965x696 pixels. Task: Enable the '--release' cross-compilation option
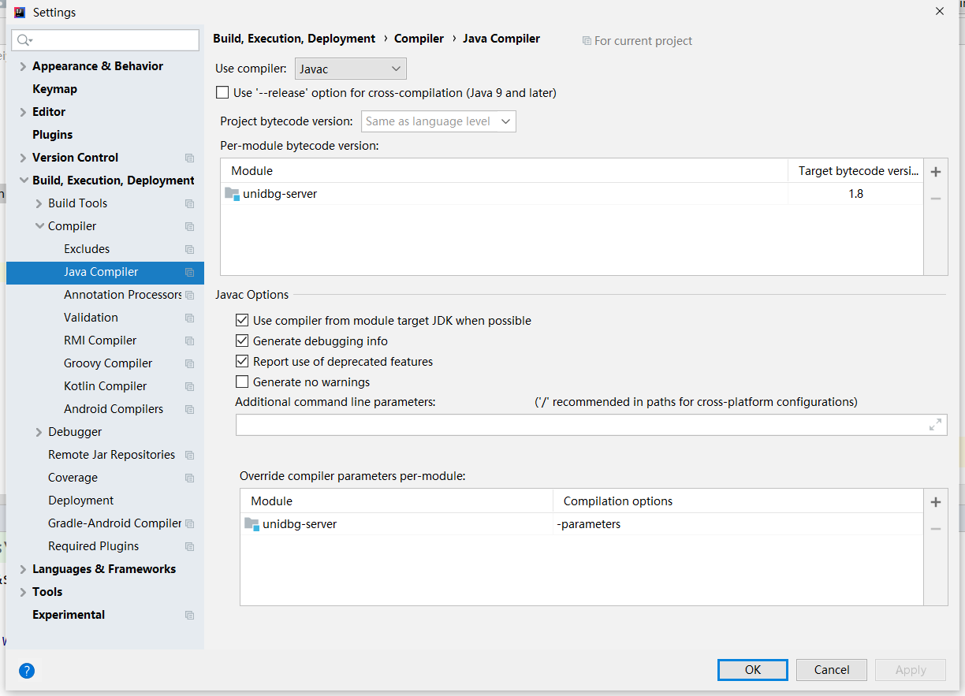click(x=222, y=93)
